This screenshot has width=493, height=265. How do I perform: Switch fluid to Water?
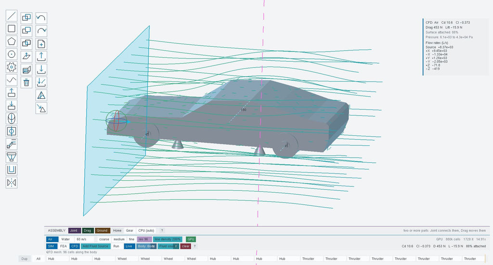pyautogui.click(x=65, y=239)
